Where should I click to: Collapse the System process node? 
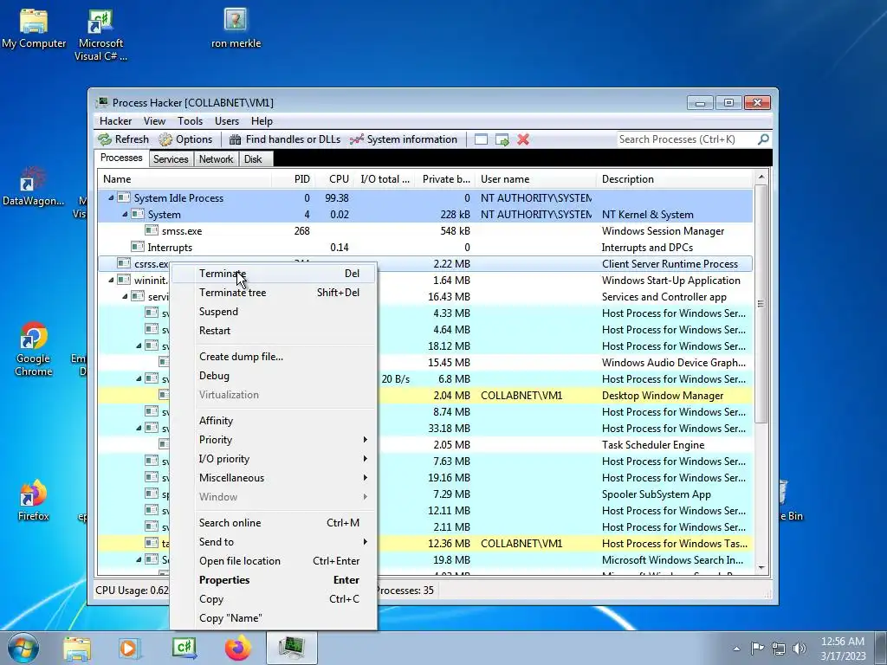tap(125, 215)
